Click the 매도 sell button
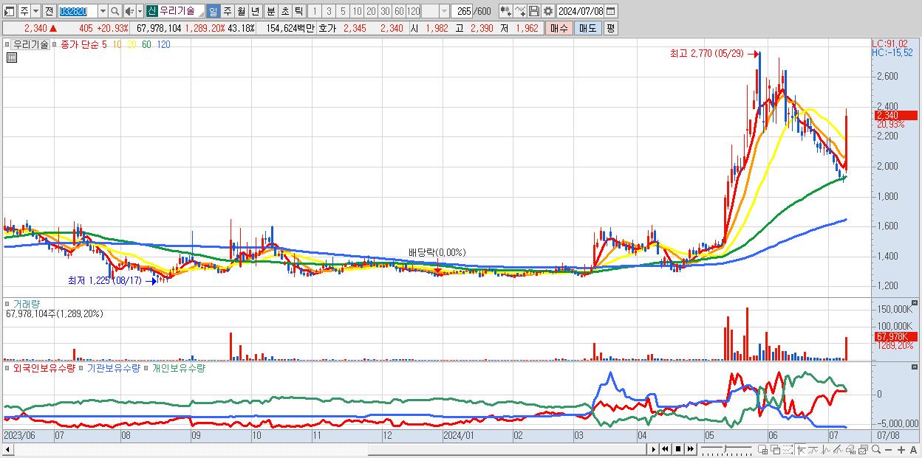This screenshot has height=458, width=922. click(x=587, y=28)
